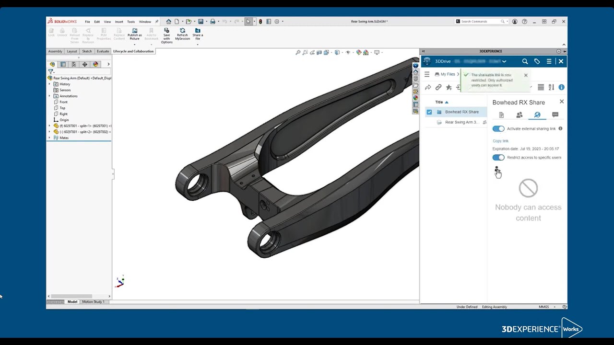Select the Front plane in the tree

[x=63, y=102]
